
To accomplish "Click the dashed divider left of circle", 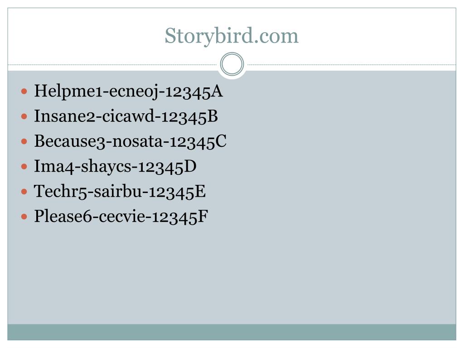I will pyautogui.click(x=112, y=64).
